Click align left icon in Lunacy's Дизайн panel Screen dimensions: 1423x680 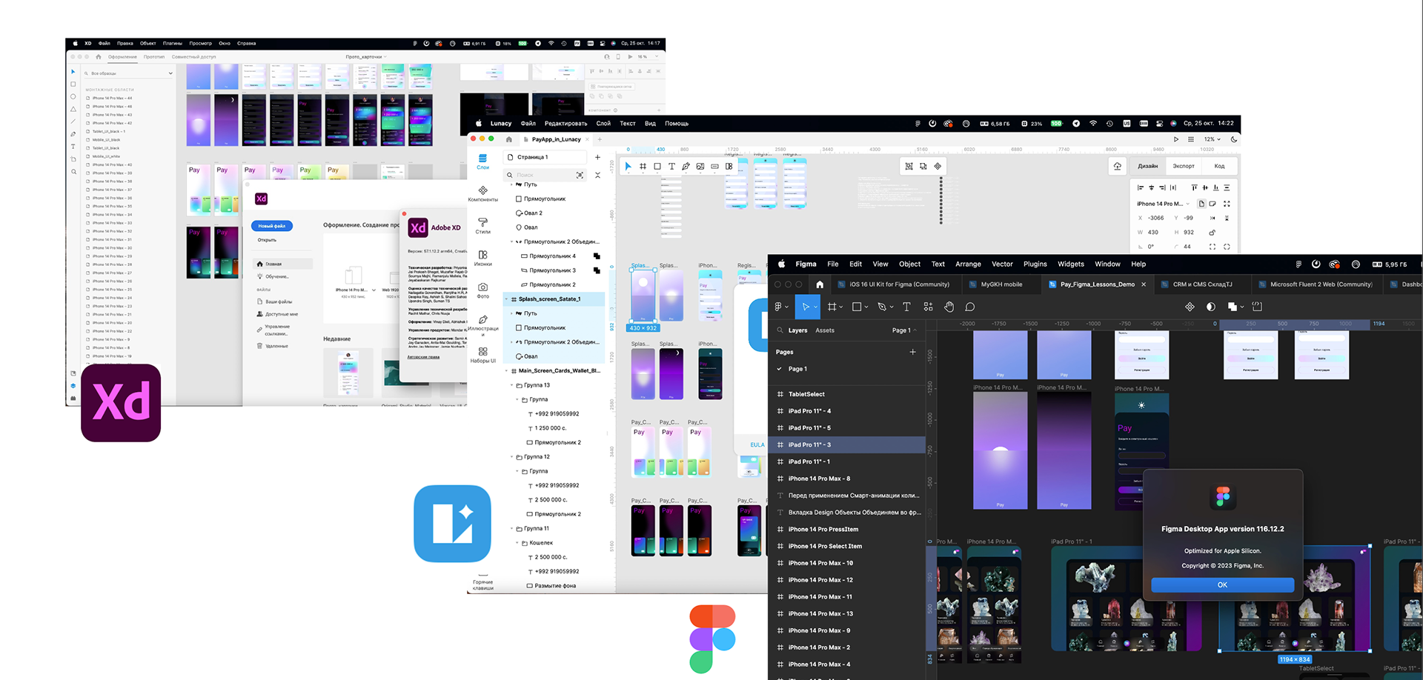click(x=1141, y=187)
